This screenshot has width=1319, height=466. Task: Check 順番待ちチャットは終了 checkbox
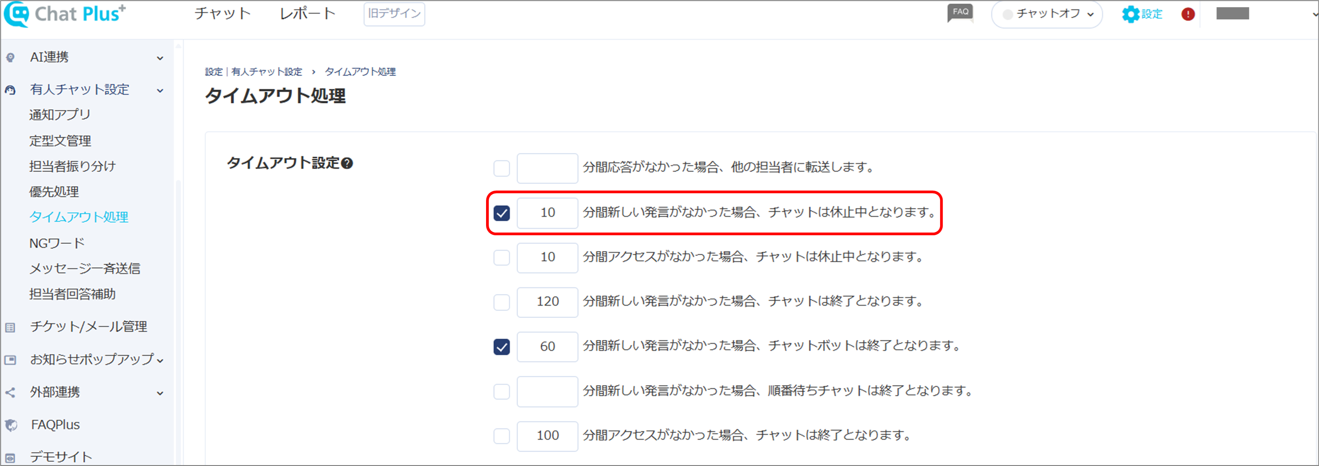coord(502,392)
